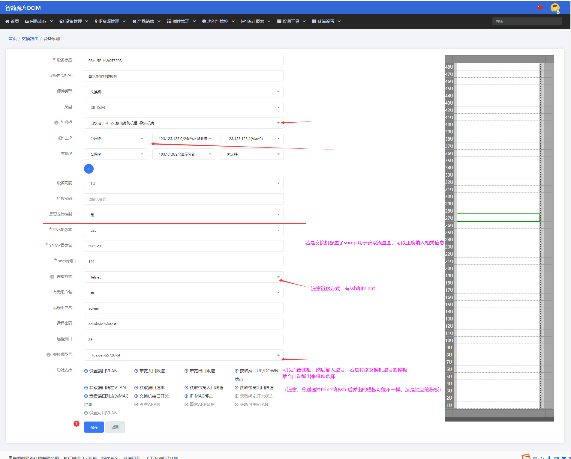Click the home icon 首页 in navbar
571x459 pixels.
(12, 21)
